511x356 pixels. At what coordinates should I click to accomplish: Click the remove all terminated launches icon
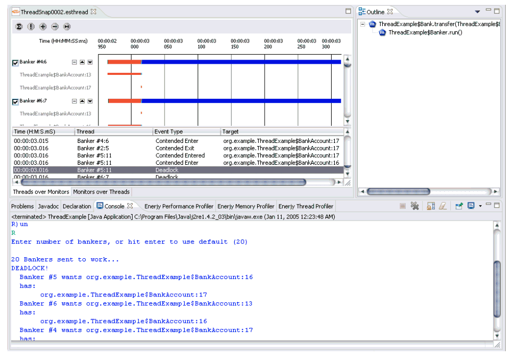pyautogui.click(x=415, y=206)
